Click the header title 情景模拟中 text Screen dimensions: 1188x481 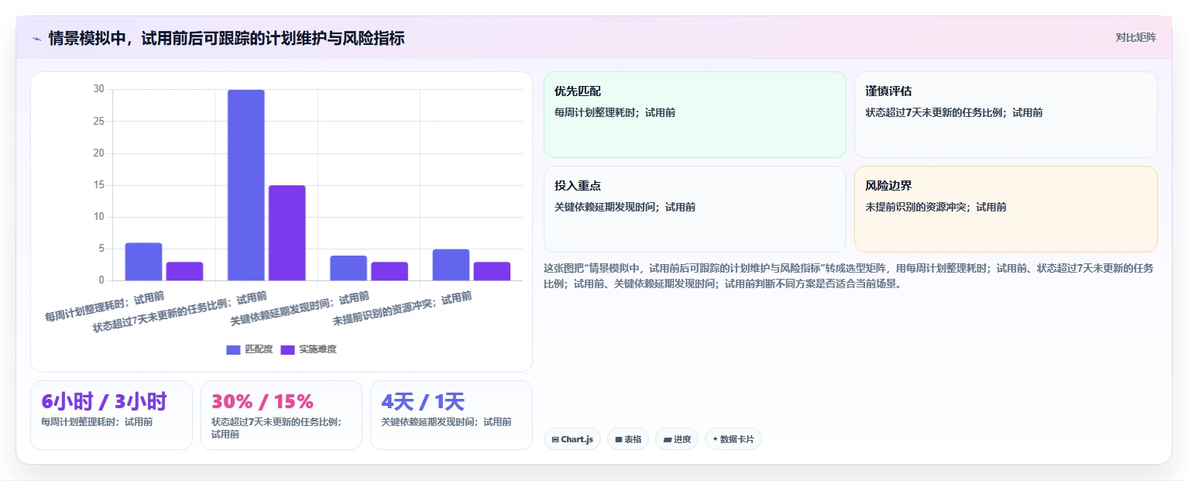[226, 38]
